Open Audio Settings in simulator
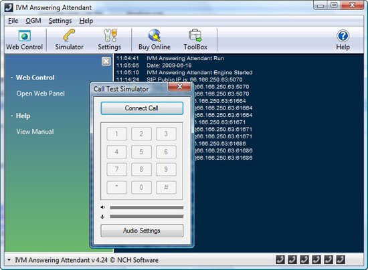 (142, 231)
